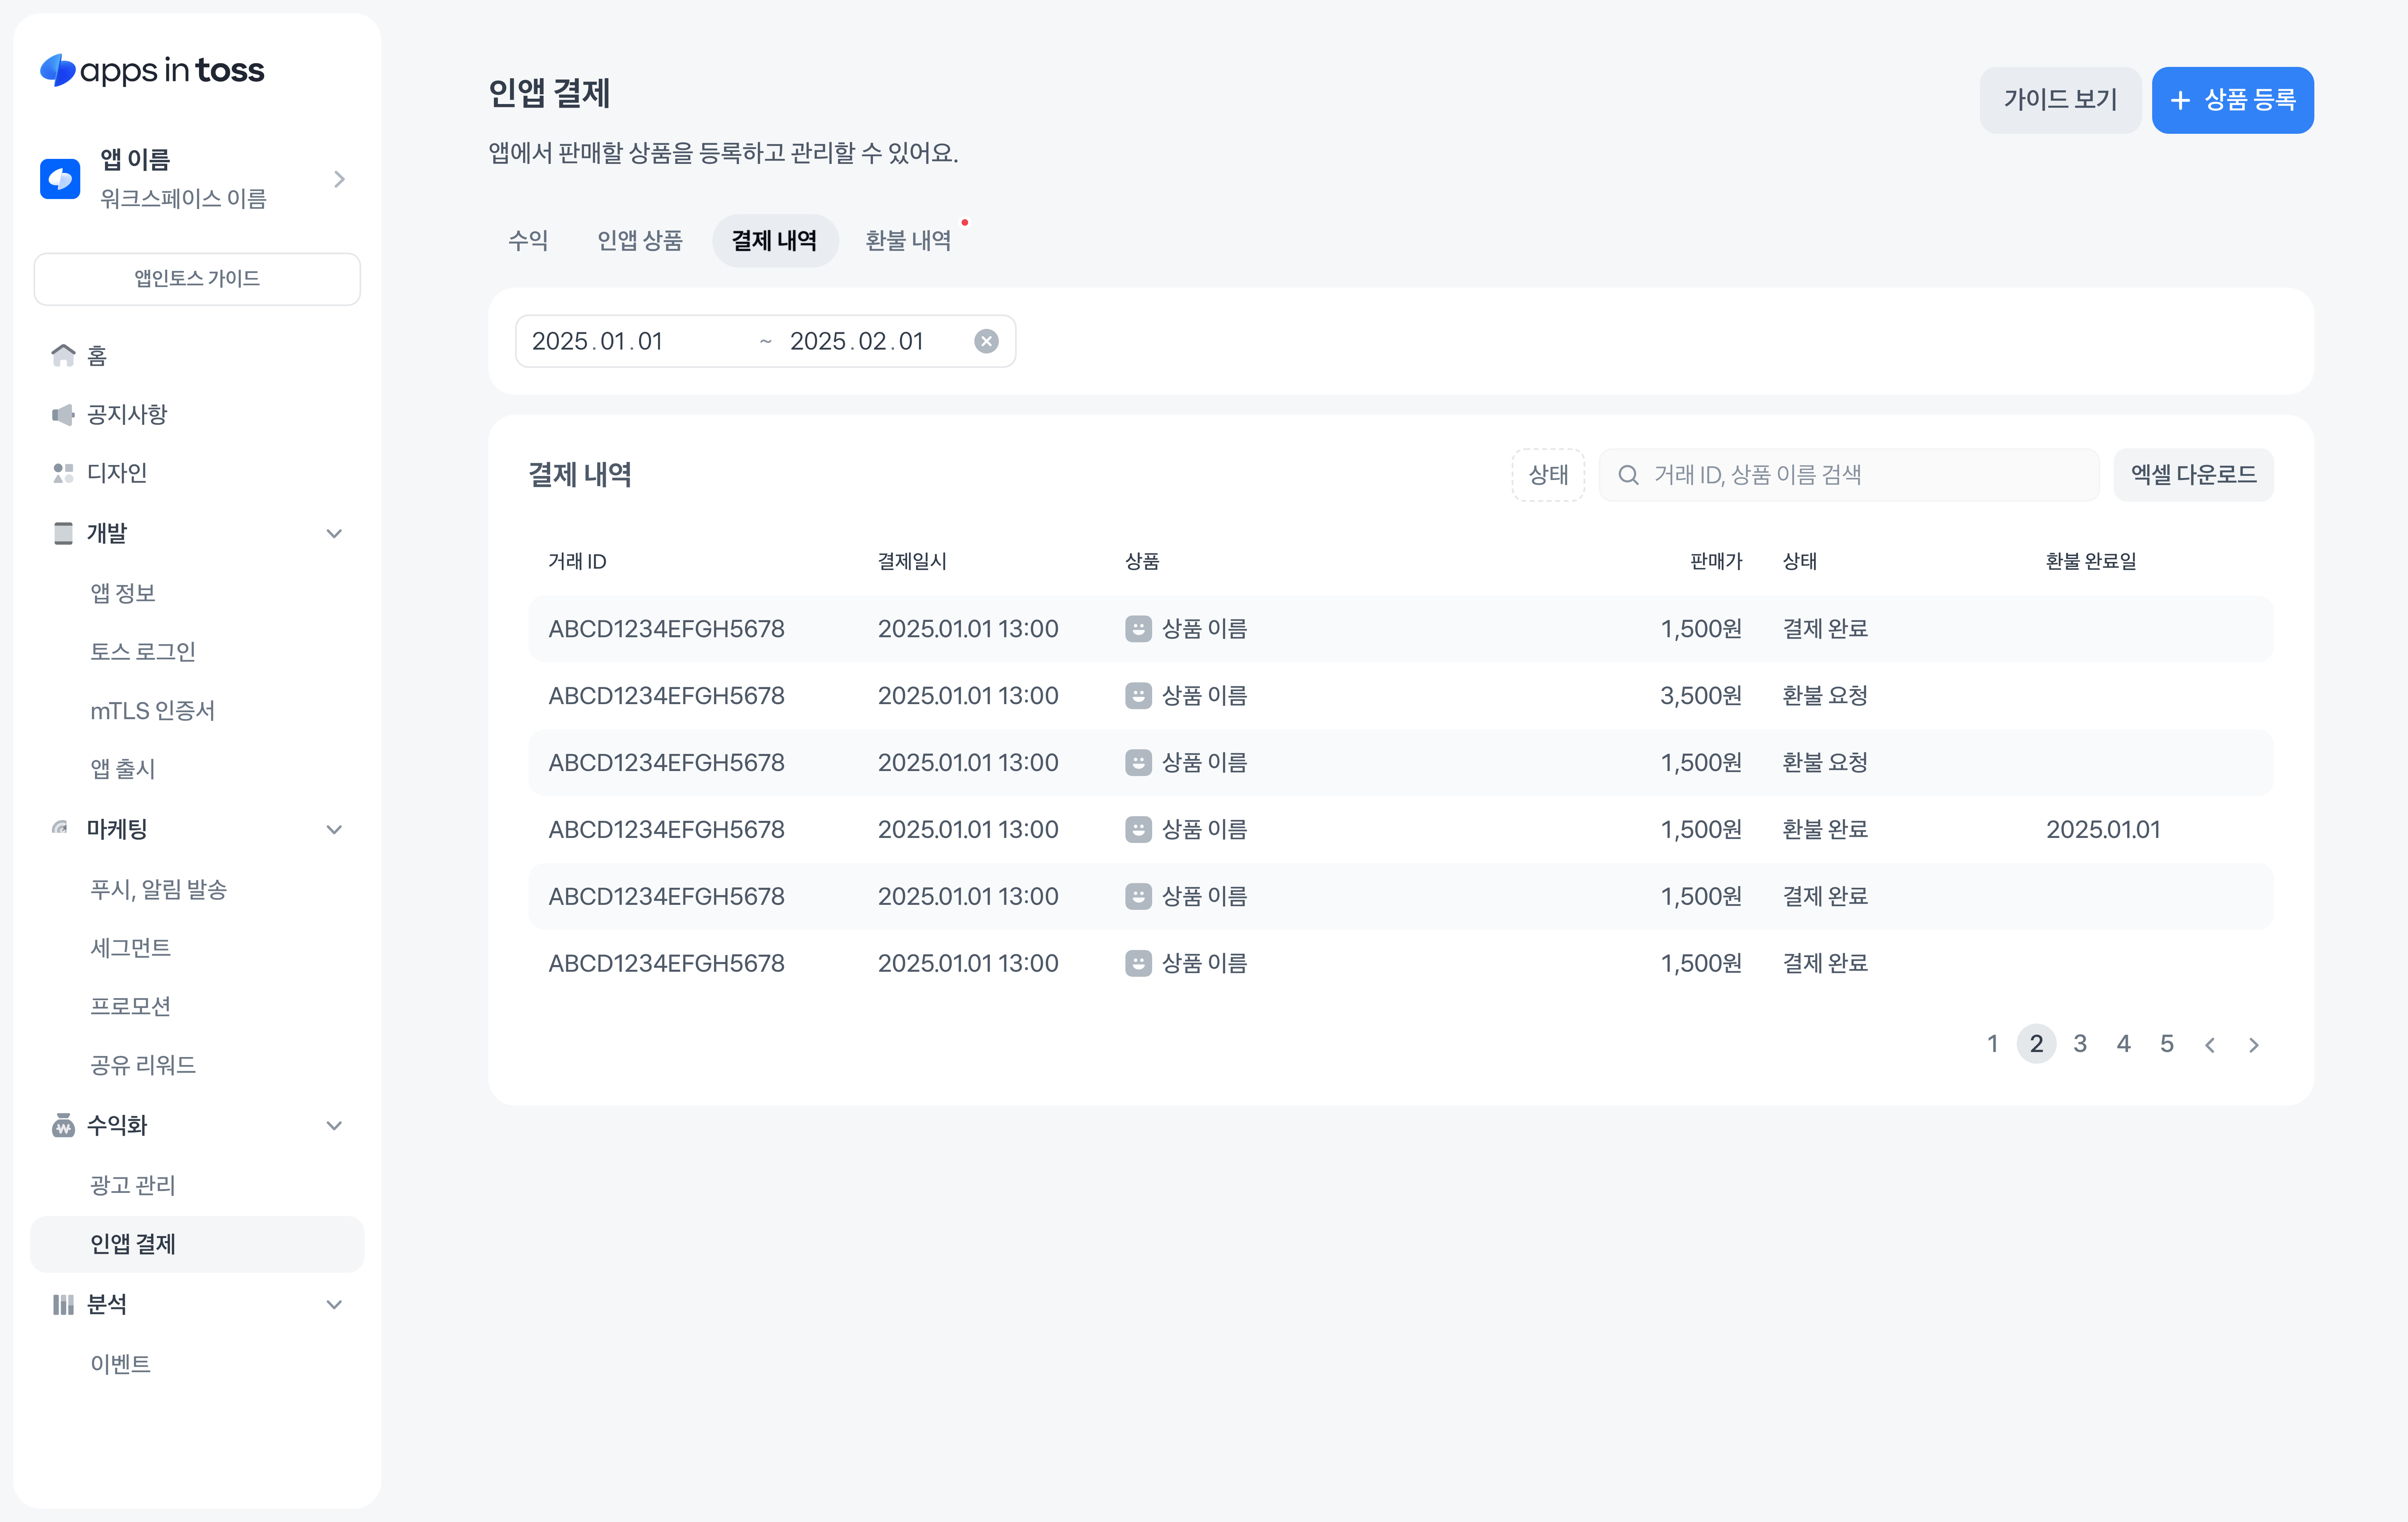
Task: Click the 상품 등록 button
Action: tap(2232, 100)
